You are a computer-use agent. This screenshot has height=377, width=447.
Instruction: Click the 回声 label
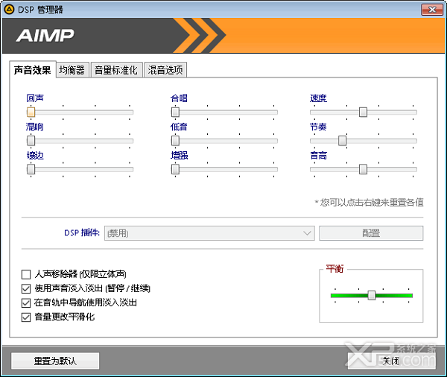pyautogui.click(x=35, y=98)
